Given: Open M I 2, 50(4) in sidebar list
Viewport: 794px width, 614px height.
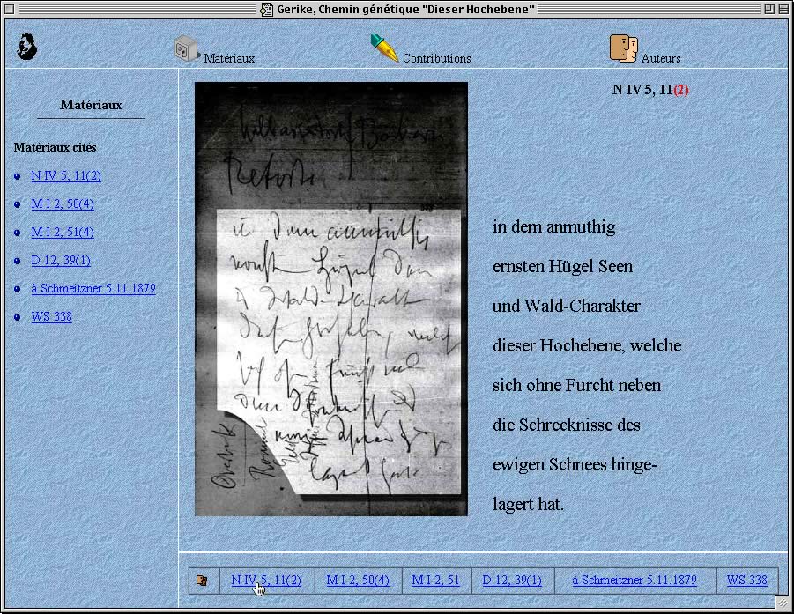Looking at the screenshot, I should click(63, 204).
